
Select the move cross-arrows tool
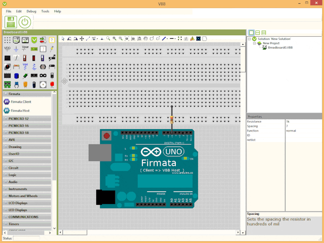point(81,39)
